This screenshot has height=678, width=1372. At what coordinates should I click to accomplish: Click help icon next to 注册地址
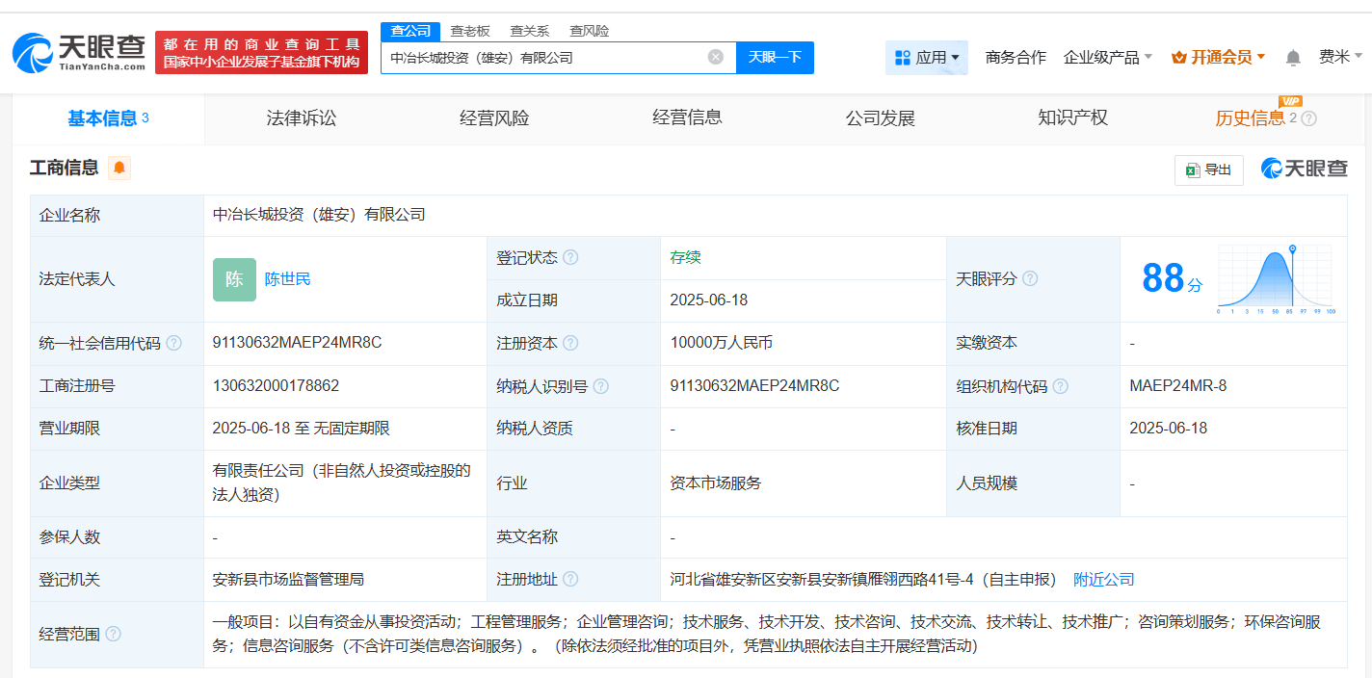570,580
